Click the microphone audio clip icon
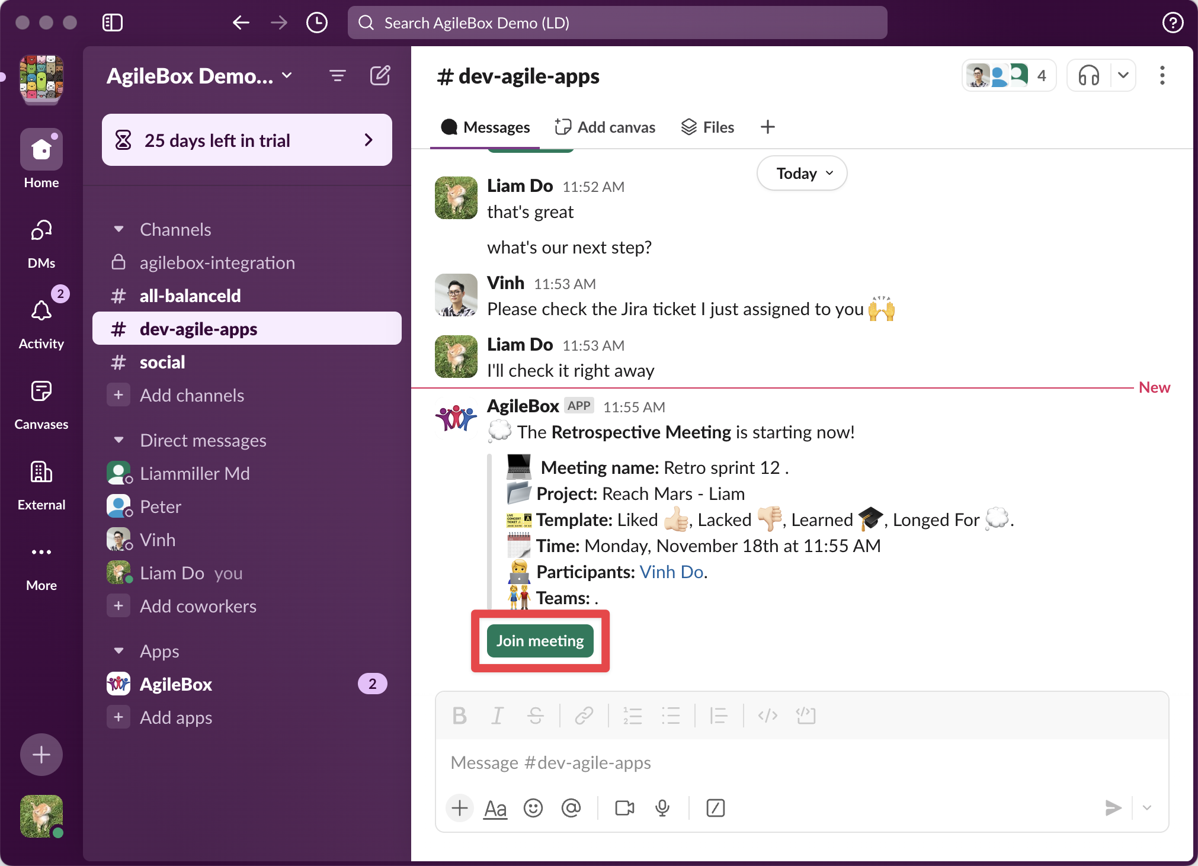Screen dimensions: 1198x866 click(x=662, y=808)
